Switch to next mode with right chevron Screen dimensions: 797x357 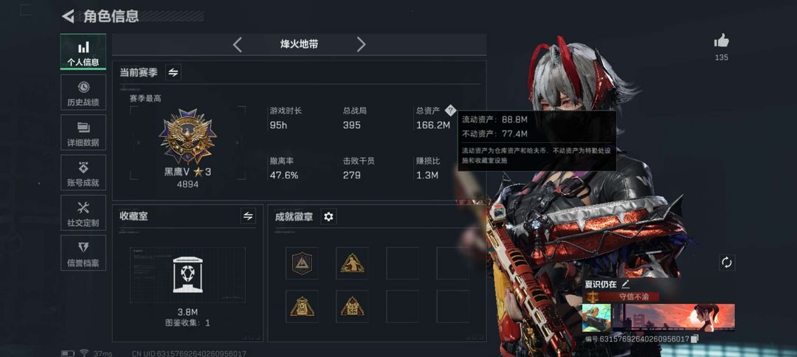tap(361, 45)
